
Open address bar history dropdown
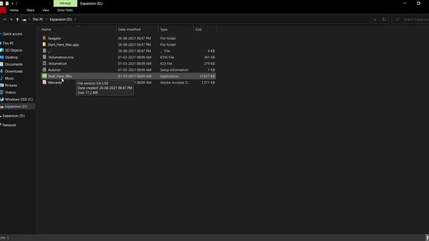375,19
